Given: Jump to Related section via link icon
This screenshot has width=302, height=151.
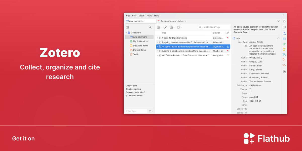Looking at the screenshot, I should click(x=284, y=65).
